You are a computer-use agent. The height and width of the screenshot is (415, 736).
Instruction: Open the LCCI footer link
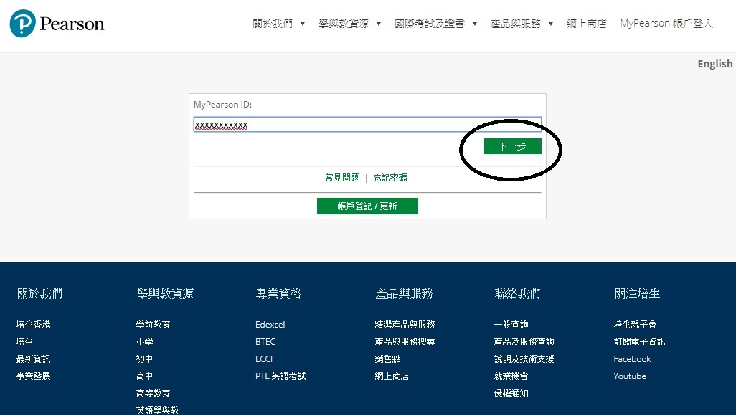click(x=264, y=358)
